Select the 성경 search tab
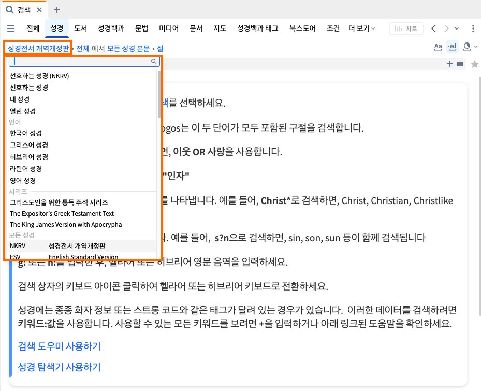The image size is (481, 391). [57, 28]
